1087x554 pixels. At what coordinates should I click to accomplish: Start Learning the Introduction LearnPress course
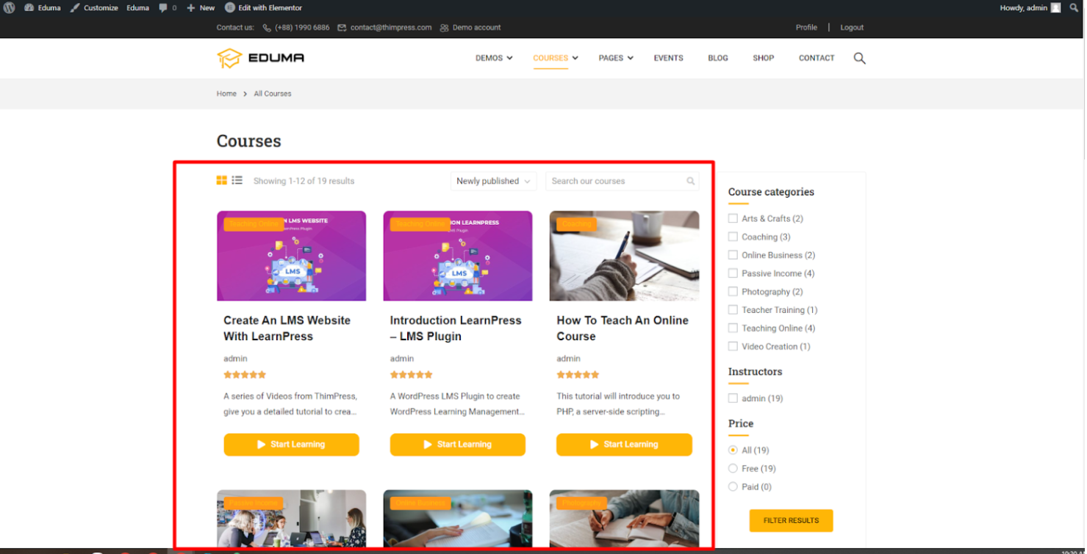(x=458, y=445)
